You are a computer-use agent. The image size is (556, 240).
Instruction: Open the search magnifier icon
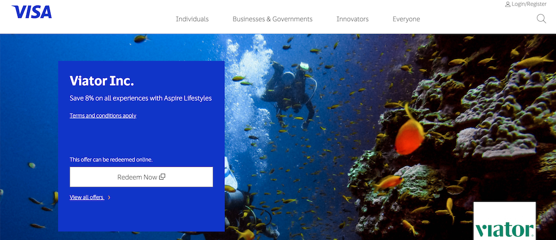pyautogui.click(x=541, y=18)
